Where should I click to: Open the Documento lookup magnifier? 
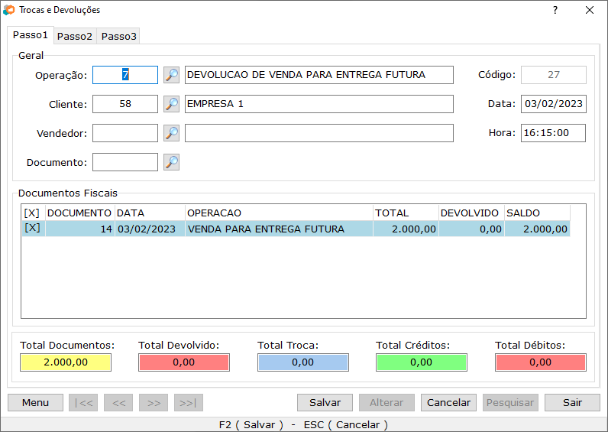[171, 162]
